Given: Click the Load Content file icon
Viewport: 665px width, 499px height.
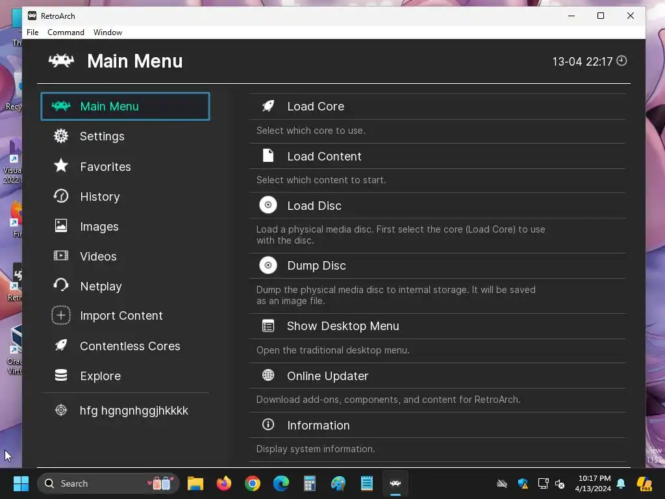Looking at the screenshot, I should click(x=268, y=155).
